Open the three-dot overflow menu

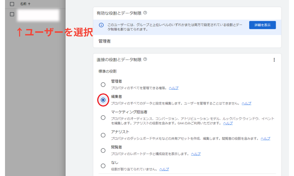click(274, 60)
